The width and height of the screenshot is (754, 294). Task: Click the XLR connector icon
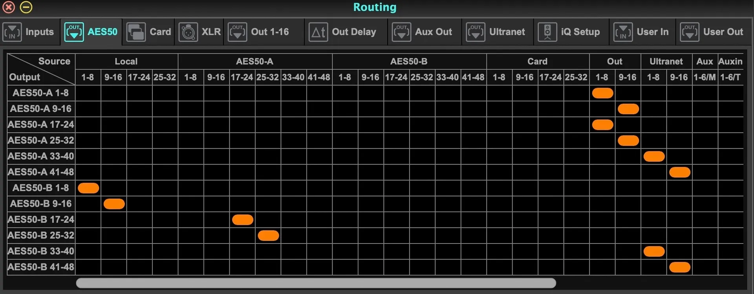click(x=188, y=32)
